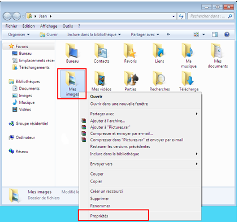Select Bibliothèques in navigation pane
The height and width of the screenshot is (222, 238).
pos(24,81)
